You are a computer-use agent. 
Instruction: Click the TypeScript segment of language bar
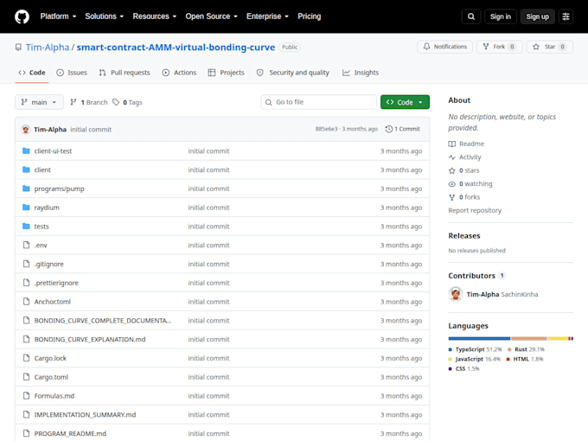click(479, 339)
